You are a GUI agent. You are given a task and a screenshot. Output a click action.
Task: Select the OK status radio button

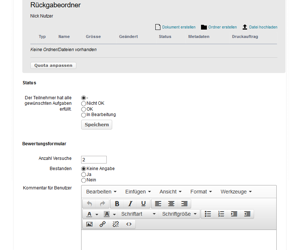coord(83,109)
